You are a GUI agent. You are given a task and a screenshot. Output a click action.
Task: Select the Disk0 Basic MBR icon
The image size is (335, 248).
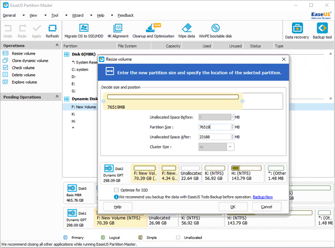[x=72, y=188]
